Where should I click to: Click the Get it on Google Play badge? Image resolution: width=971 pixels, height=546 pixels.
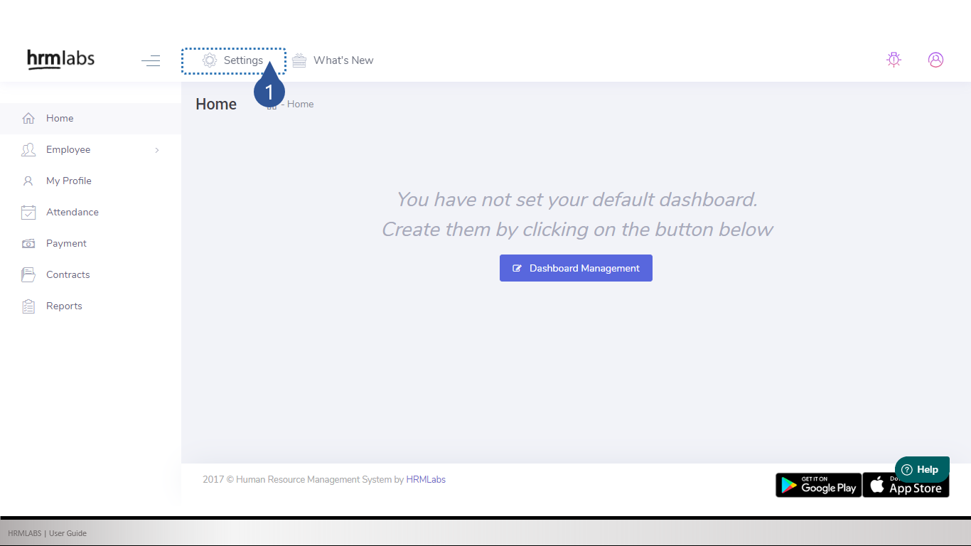point(818,485)
